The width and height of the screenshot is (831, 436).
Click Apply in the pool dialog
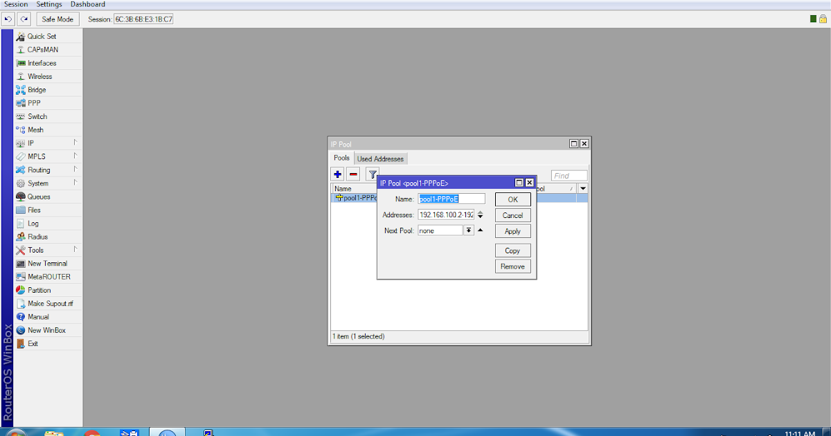pos(513,231)
